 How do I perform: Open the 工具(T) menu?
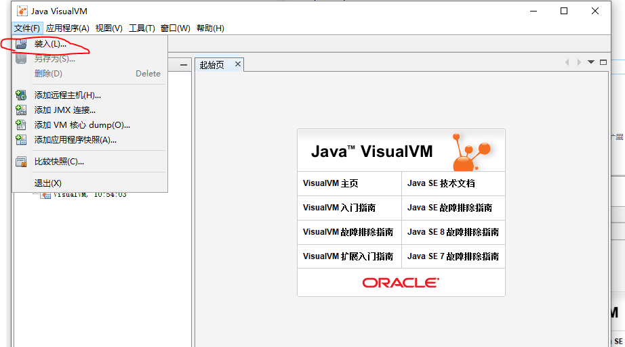coord(142,28)
